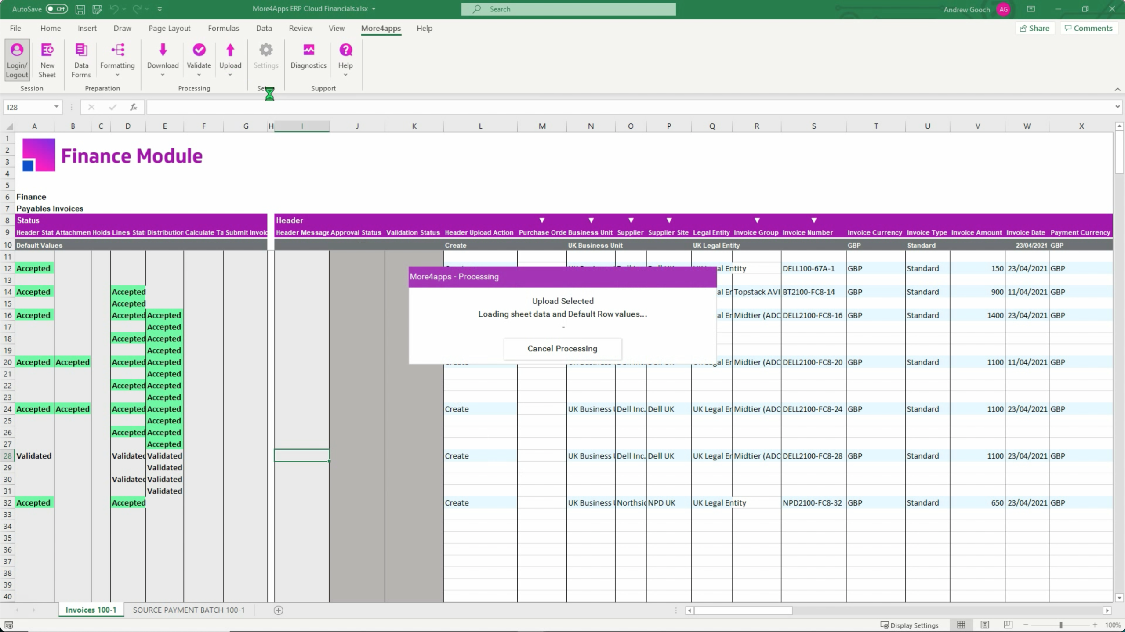Click the Share button
This screenshot has width=1125, height=632.
1034,28
